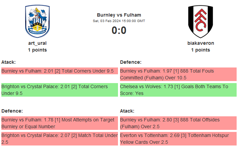238x156 pixels.
Task: Click the Burnley vs Fulham match title
Action: (x=119, y=15)
